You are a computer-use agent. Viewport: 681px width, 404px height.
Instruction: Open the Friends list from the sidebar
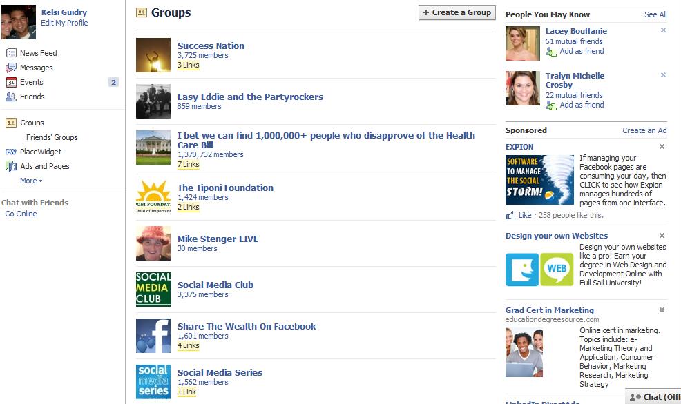[x=32, y=96]
